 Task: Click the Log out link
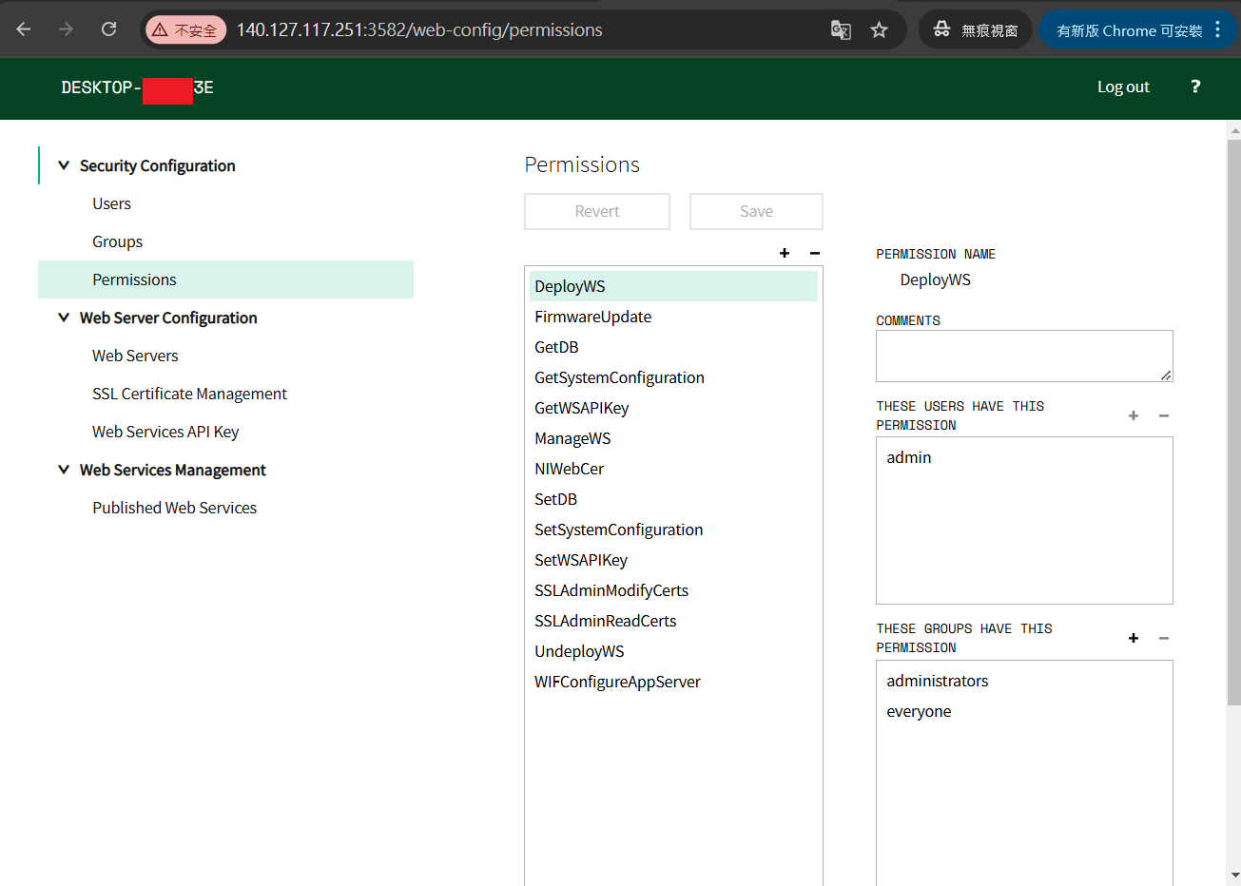click(x=1123, y=87)
